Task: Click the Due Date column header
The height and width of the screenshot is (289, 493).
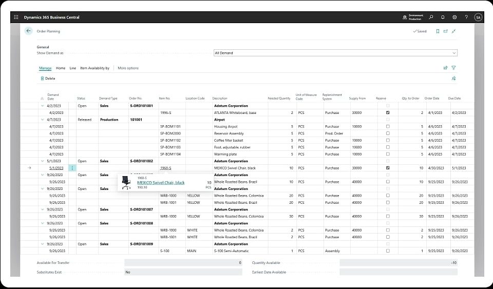Action: click(454, 99)
